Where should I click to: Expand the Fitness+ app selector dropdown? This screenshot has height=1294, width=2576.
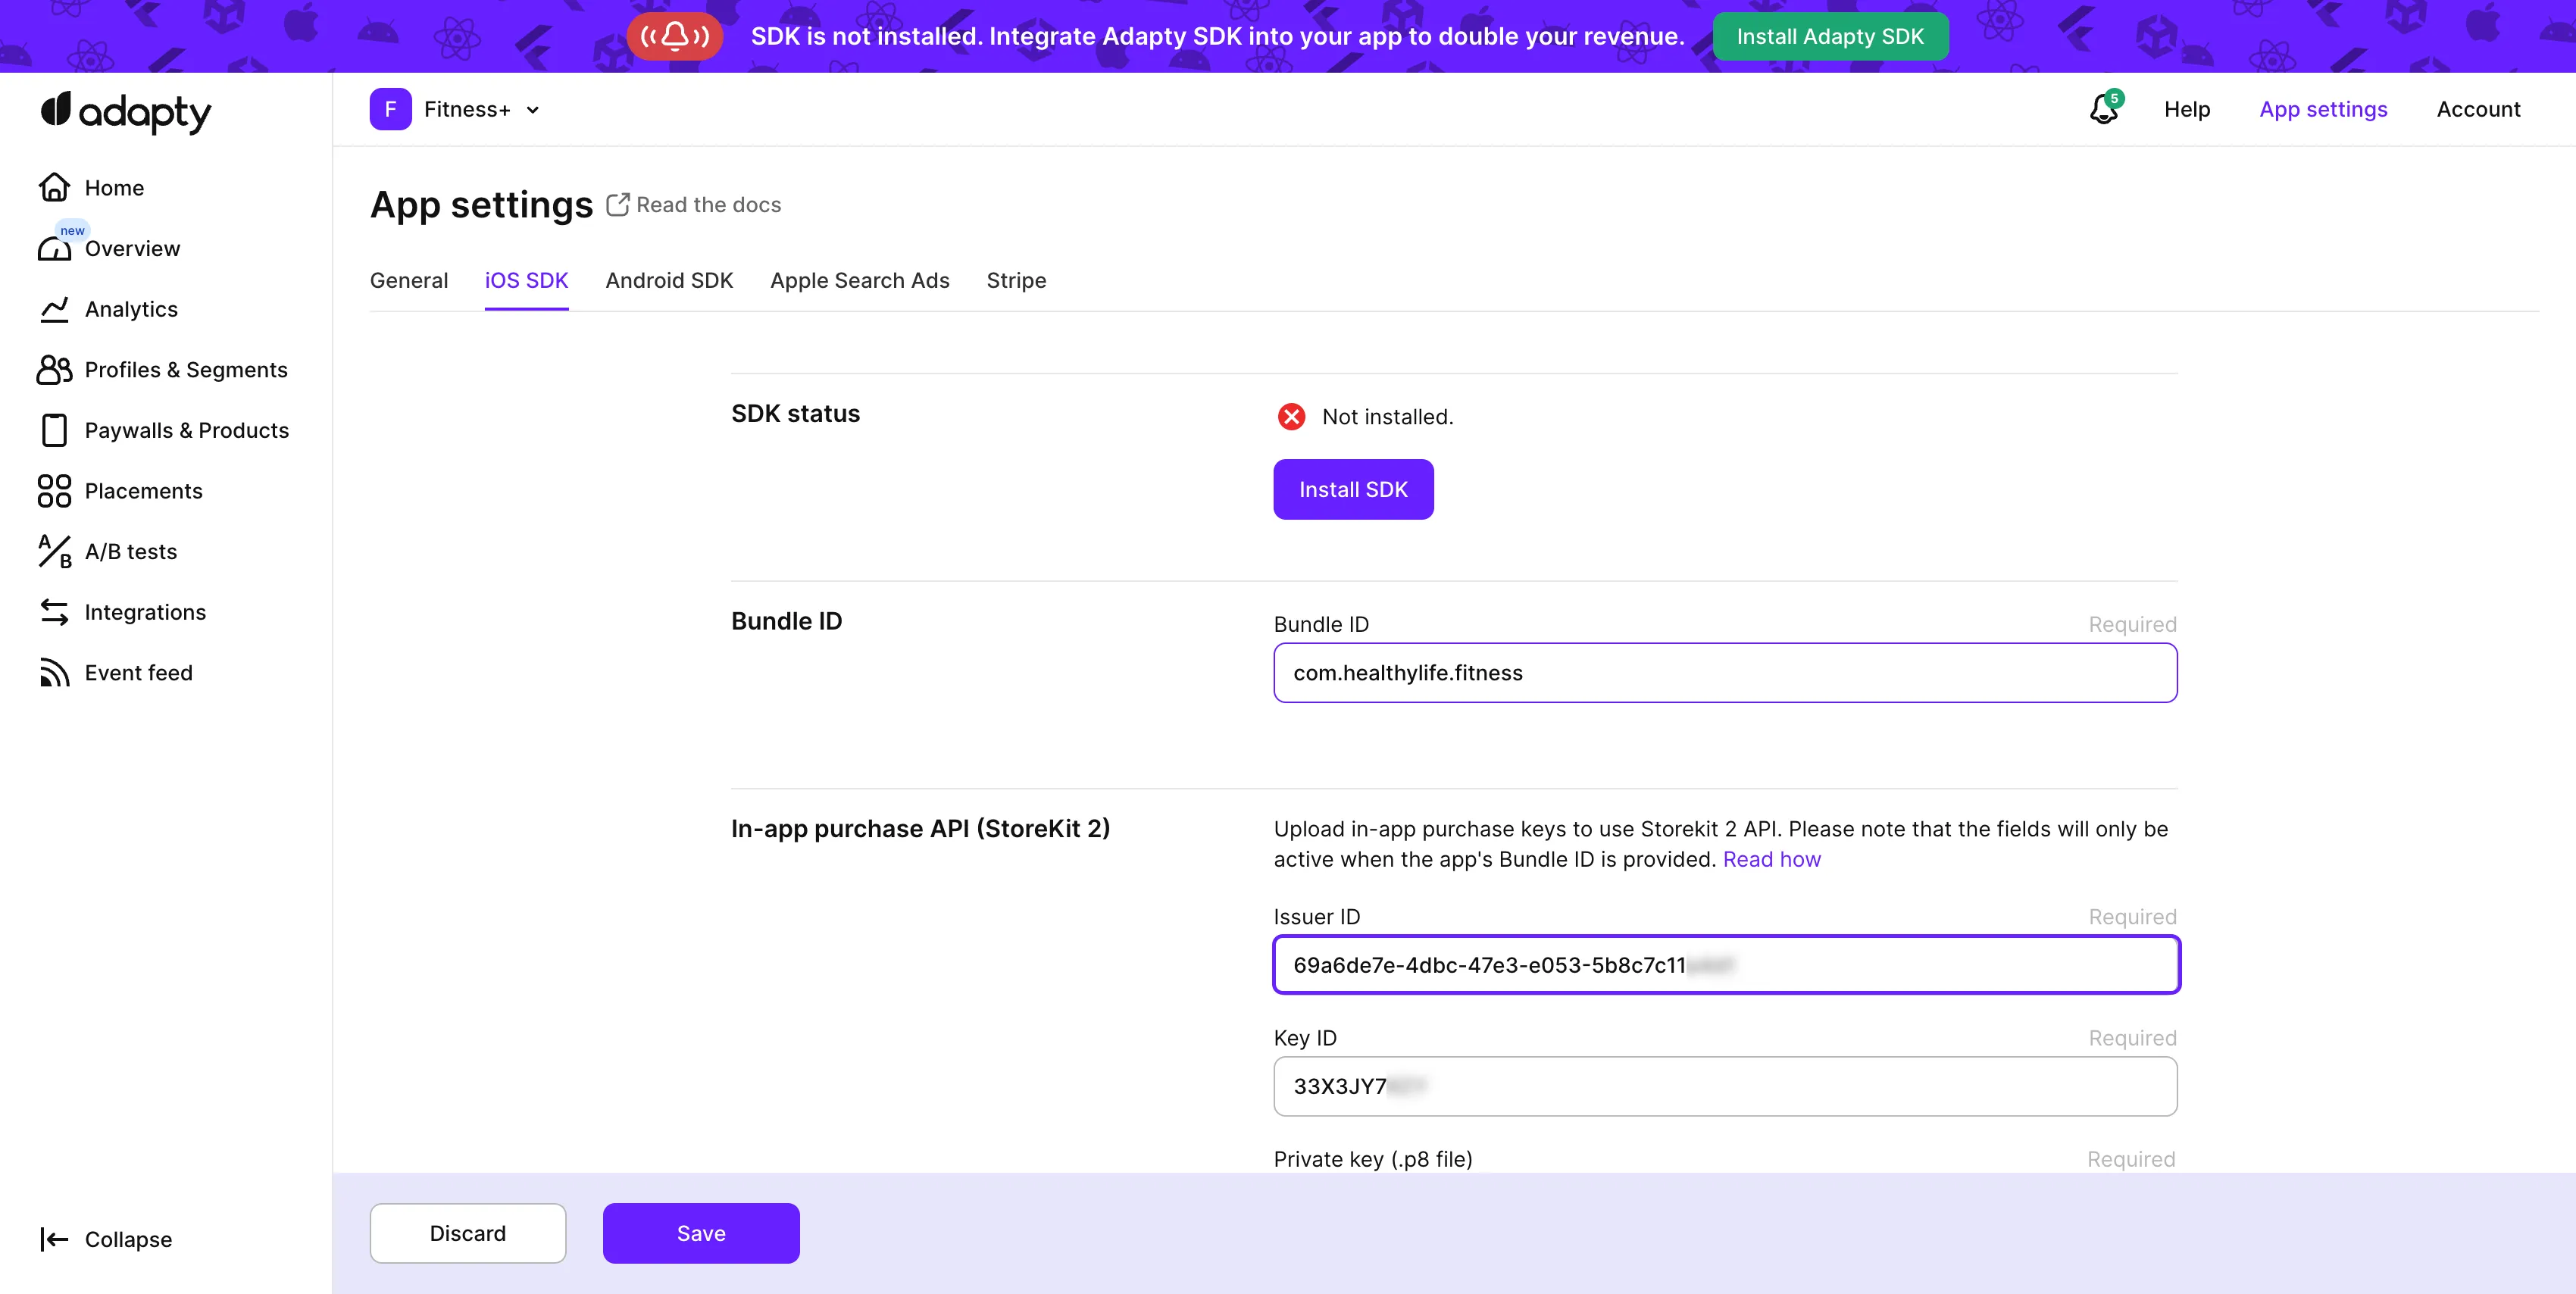click(x=533, y=110)
